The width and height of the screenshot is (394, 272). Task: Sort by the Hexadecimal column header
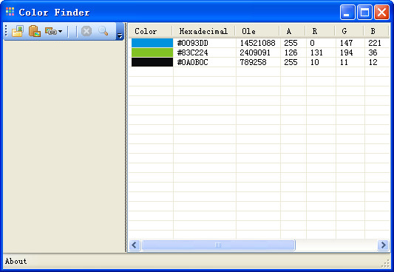(204, 31)
